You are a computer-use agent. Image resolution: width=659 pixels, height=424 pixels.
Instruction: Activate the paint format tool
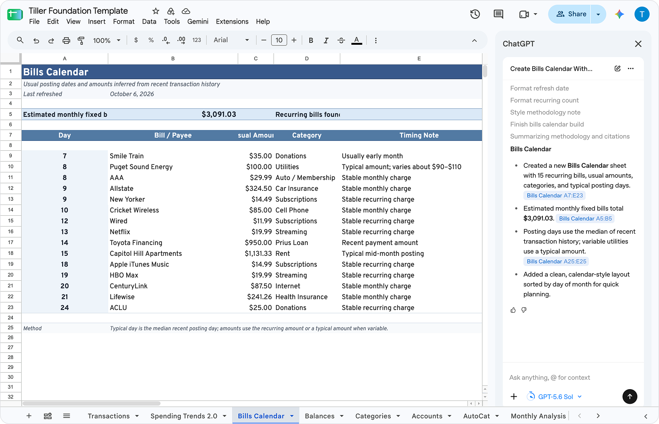pos(81,41)
